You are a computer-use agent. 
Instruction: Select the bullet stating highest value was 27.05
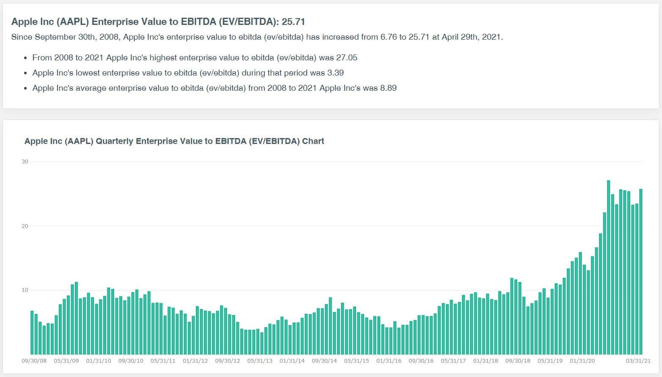tap(195, 58)
